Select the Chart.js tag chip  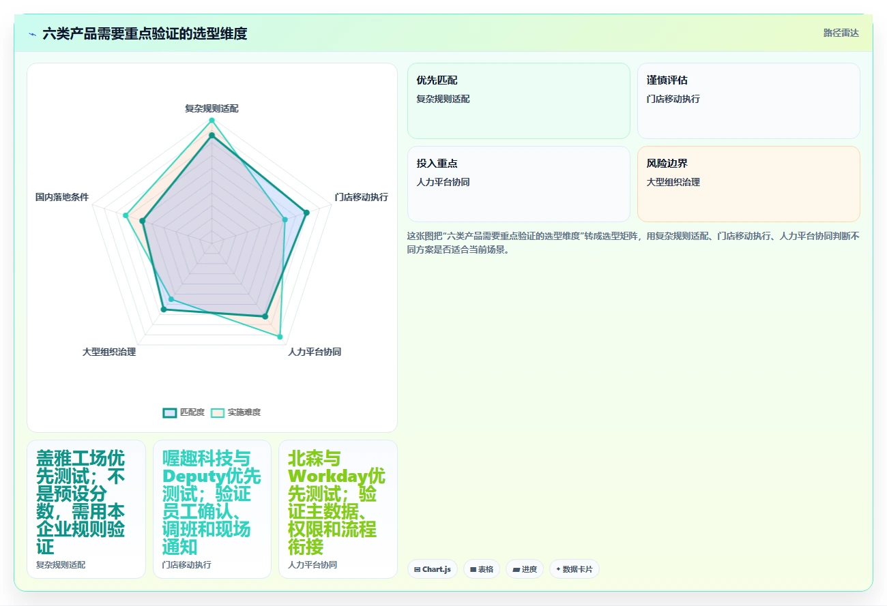coord(433,569)
